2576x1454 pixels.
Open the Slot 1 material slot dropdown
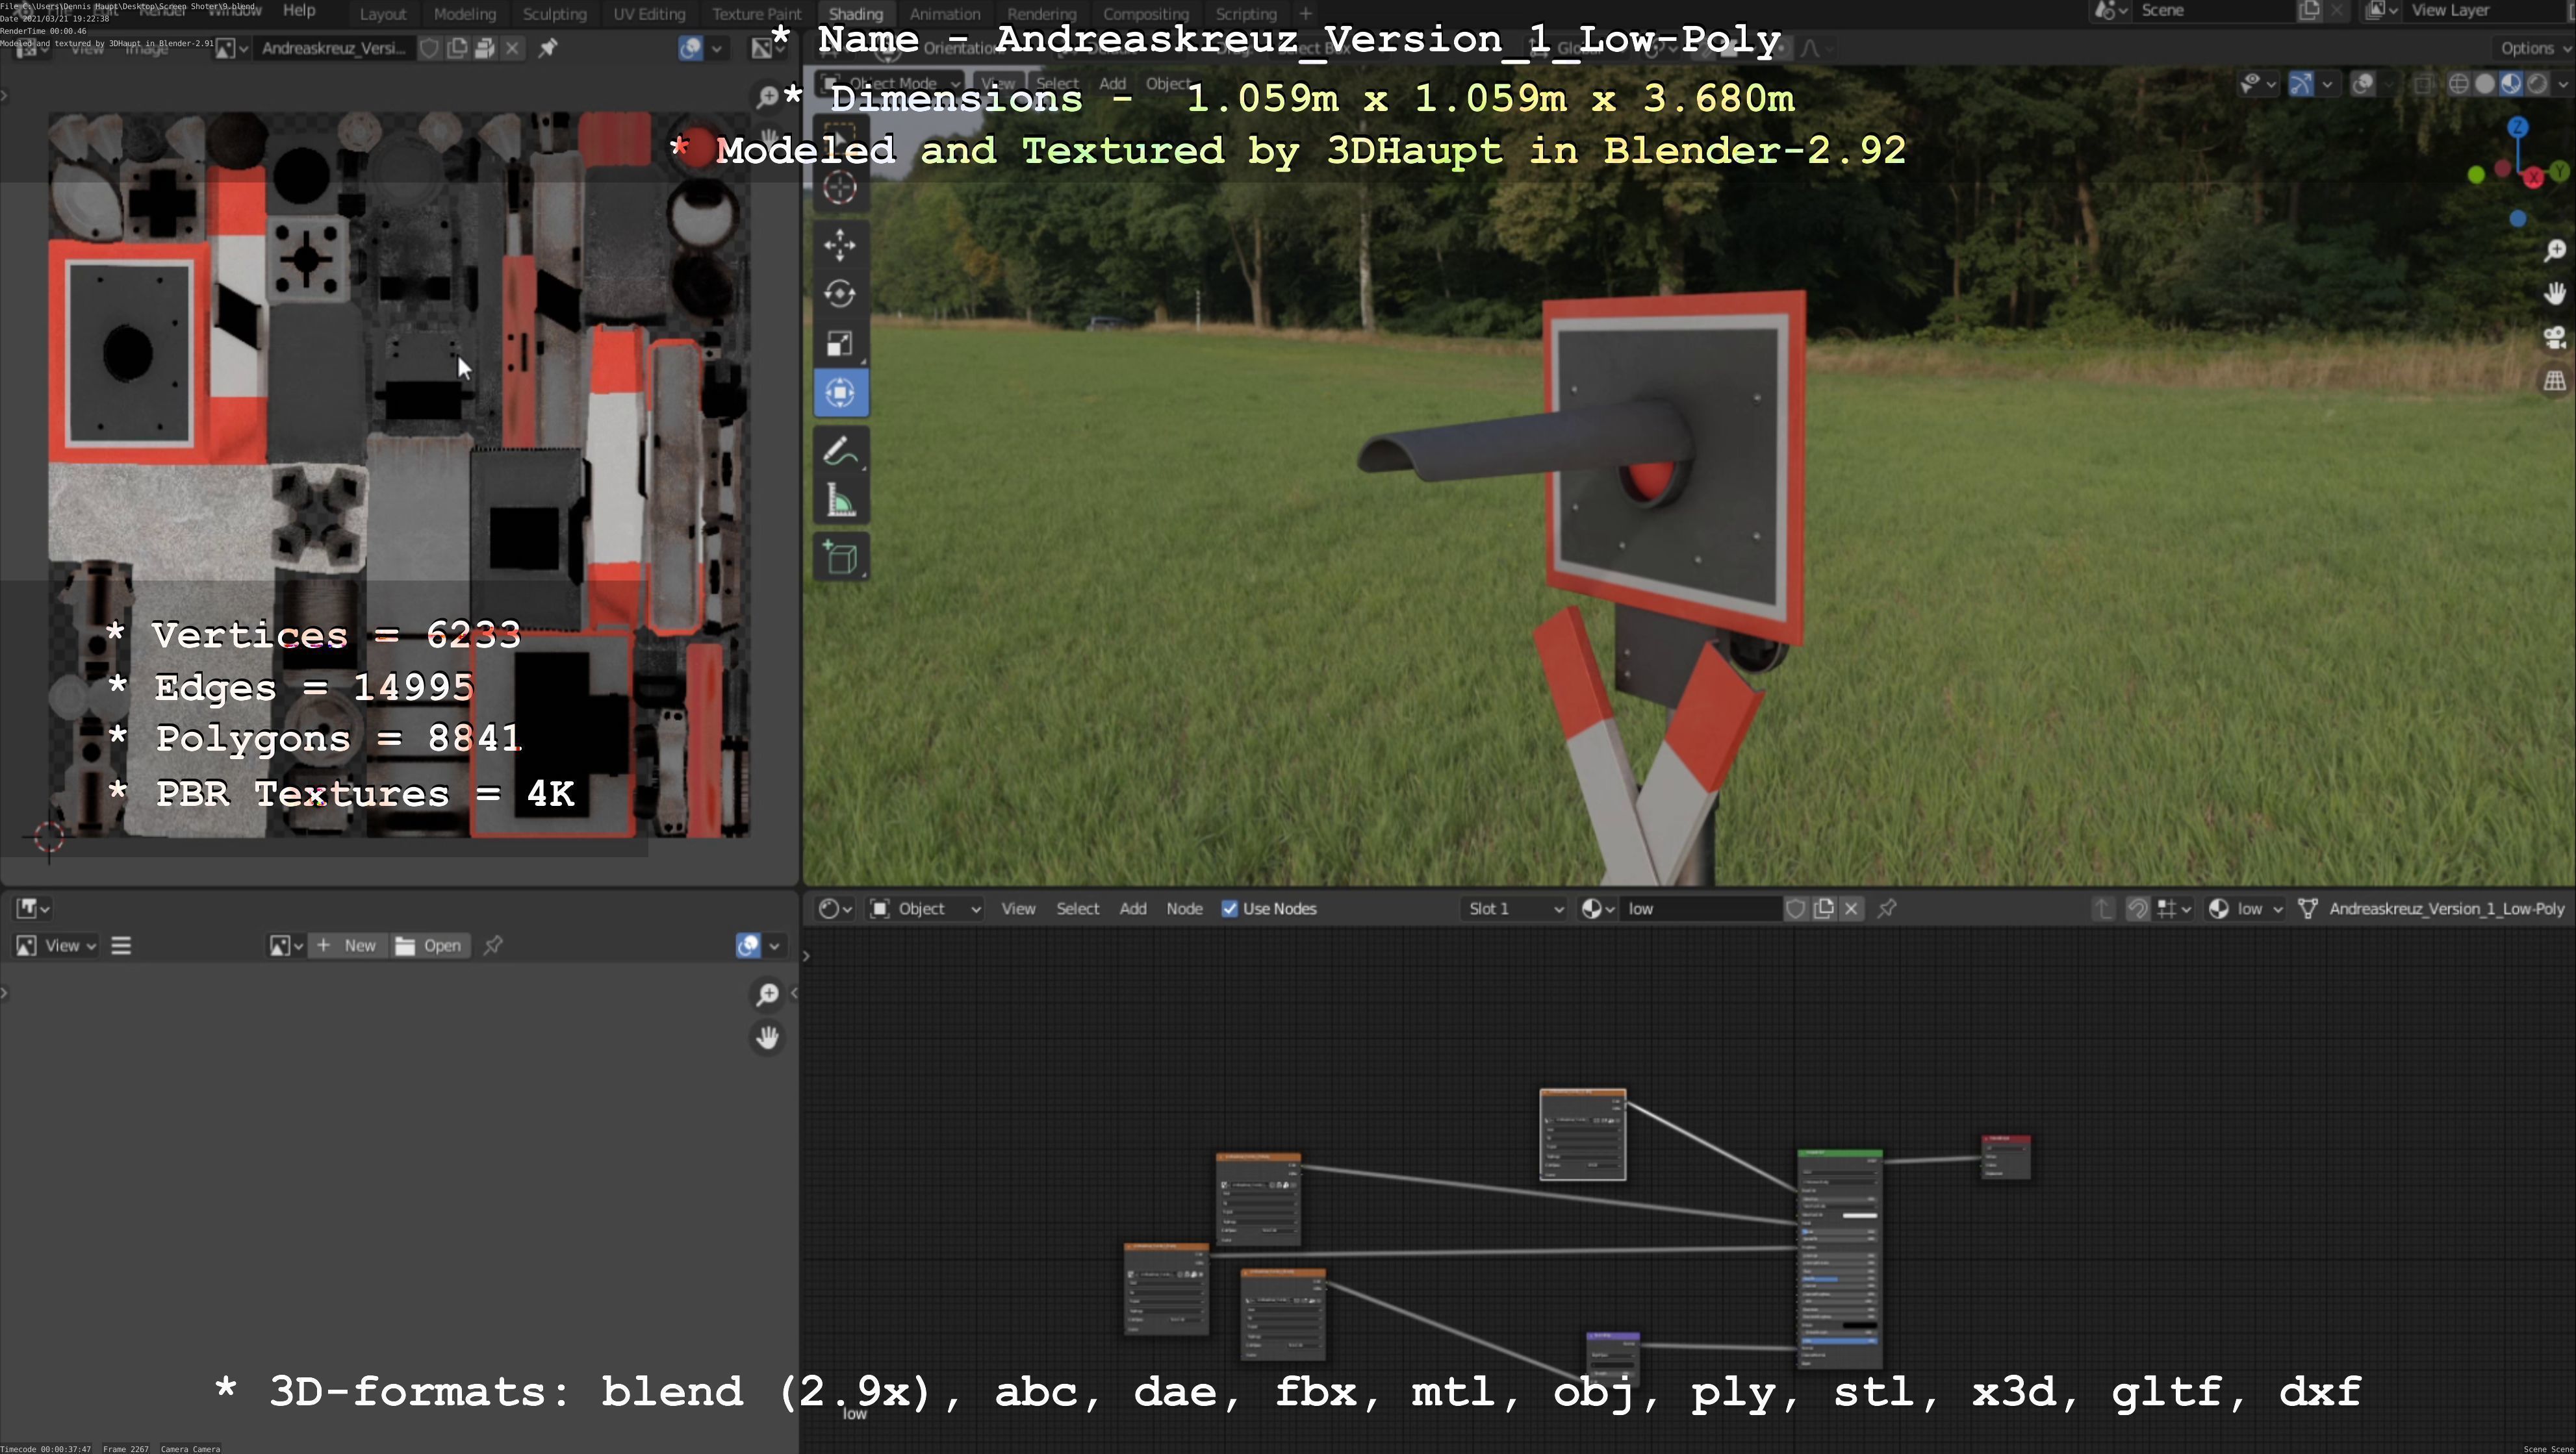(x=1513, y=909)
